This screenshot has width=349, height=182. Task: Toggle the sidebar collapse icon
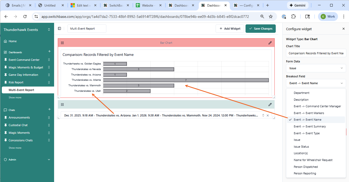(60, 29)
